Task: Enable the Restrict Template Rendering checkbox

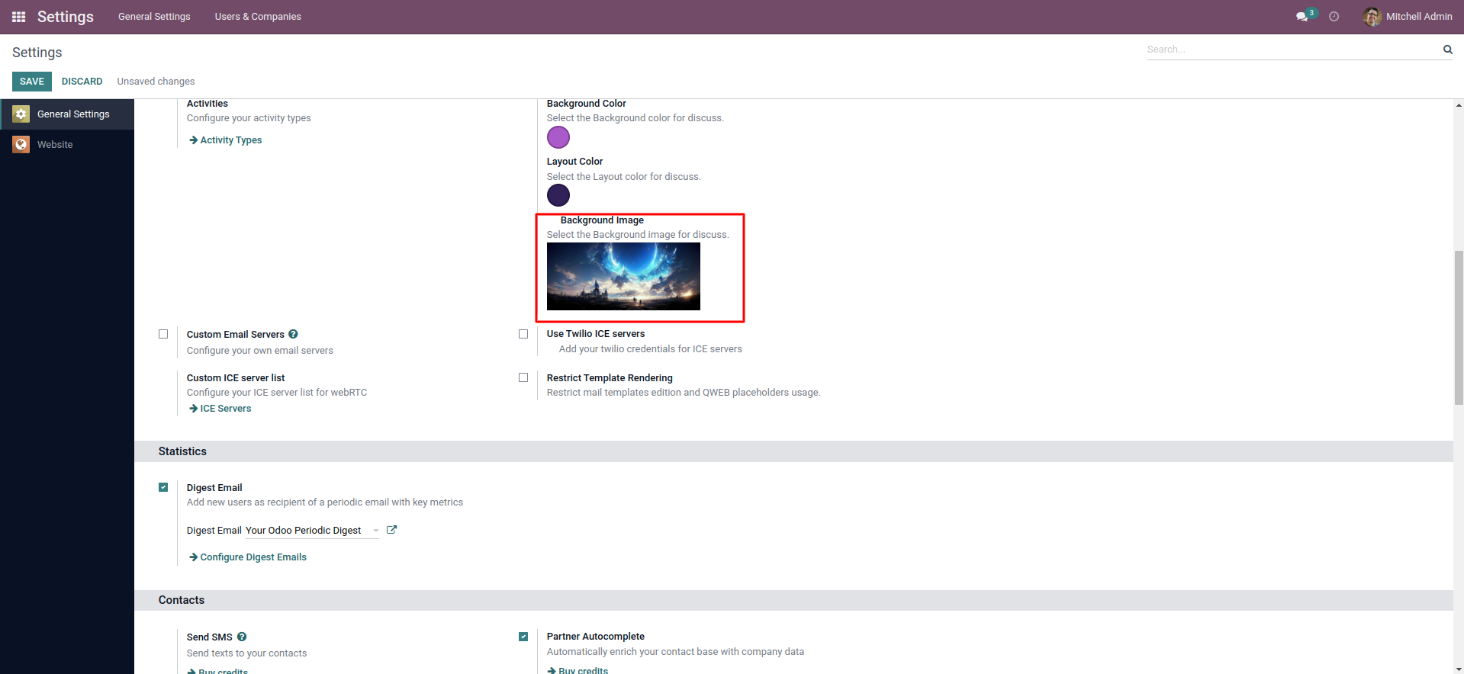Action: [x=523, y=377]
